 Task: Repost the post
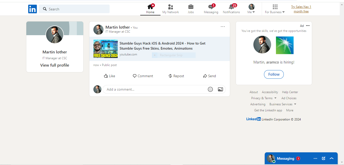point(176,76)
